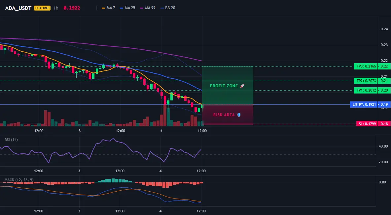
Task: Click the 20.00 RSI axis value
Action: [x=383, y=162]
